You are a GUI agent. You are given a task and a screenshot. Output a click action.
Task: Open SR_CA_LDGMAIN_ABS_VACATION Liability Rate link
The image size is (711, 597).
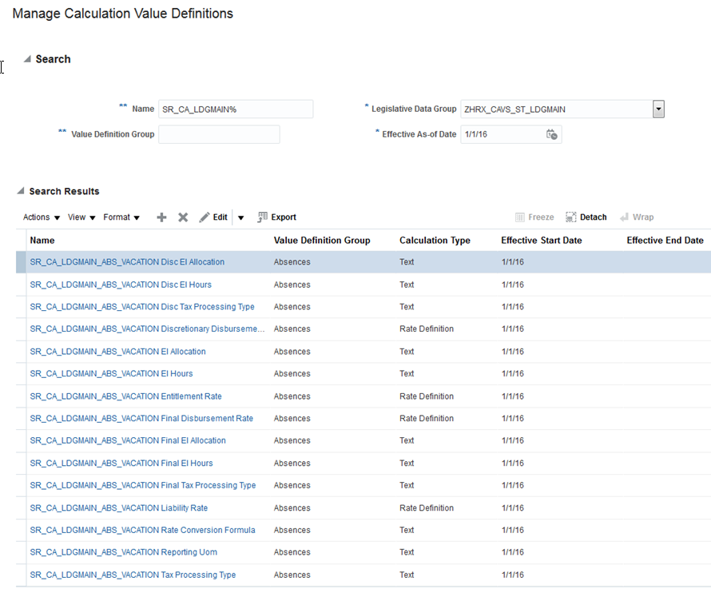[x=118, y=507]
